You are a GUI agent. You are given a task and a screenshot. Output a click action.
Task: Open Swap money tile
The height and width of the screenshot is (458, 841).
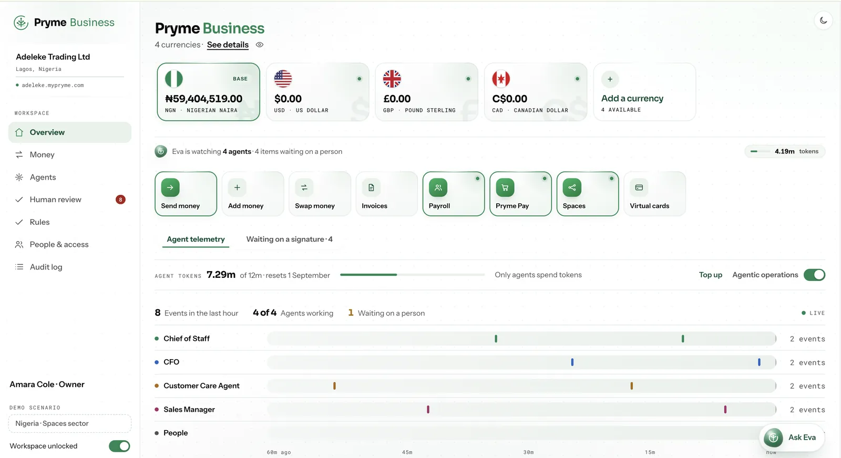[320, 194]
